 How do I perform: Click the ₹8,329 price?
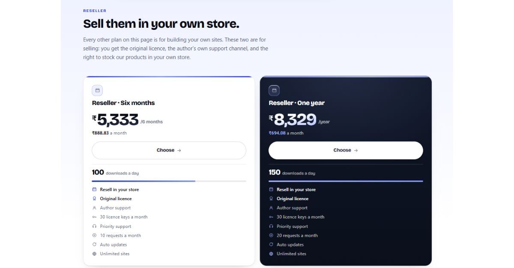[x=293, y=120]
